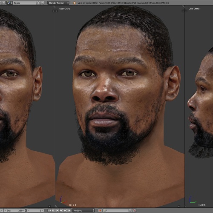Jump to the end frame of the timeline
The image size is (213, 213).
point(69,210)
